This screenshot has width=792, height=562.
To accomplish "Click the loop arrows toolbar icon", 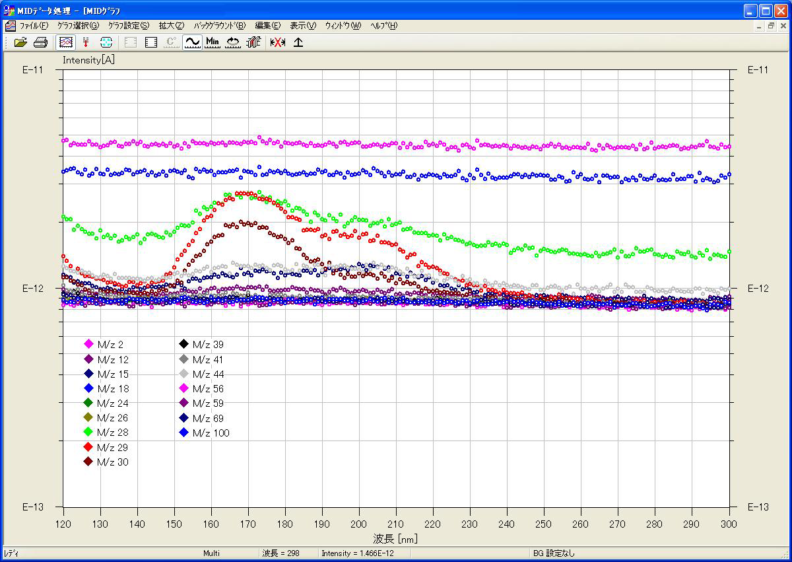I will pos(233,42).
